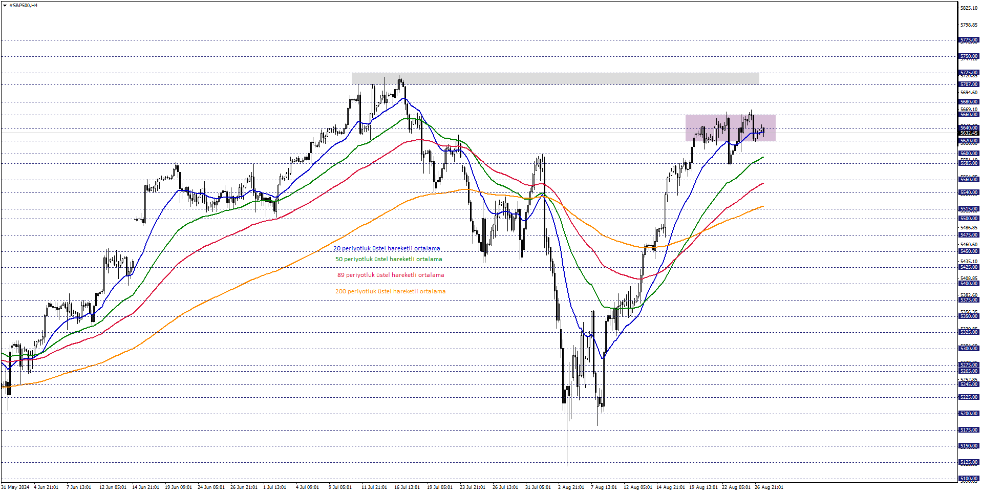Select the '200 periyotluk üstel hareketli ortalama' label

390,291
